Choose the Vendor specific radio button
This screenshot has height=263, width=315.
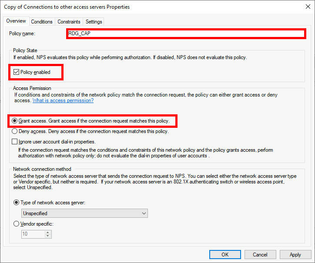(17, 224)
